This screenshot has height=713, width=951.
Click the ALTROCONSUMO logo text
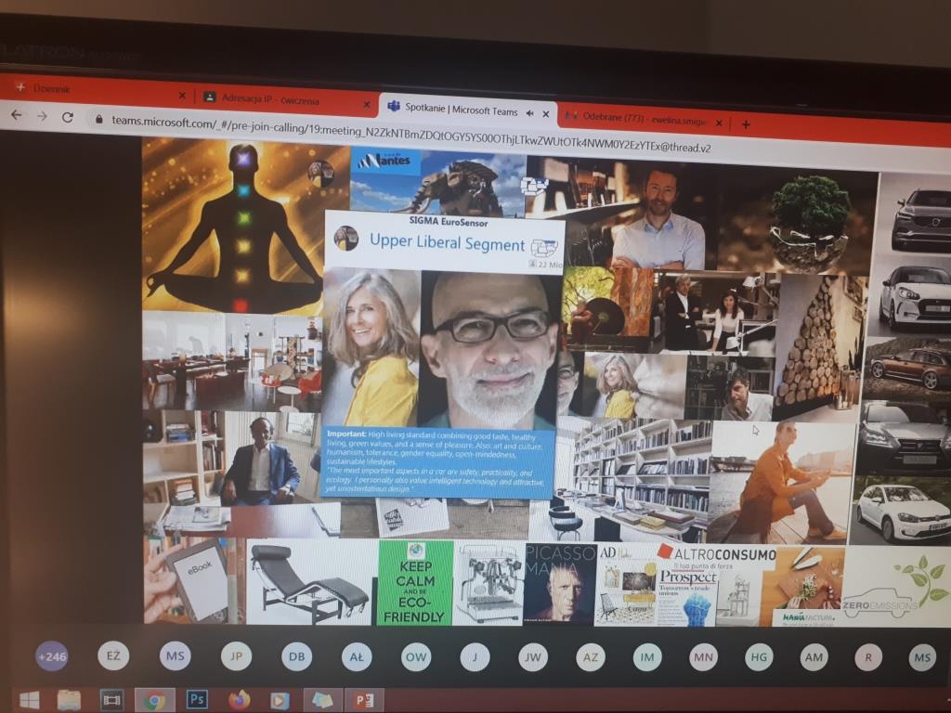(718, 554)
